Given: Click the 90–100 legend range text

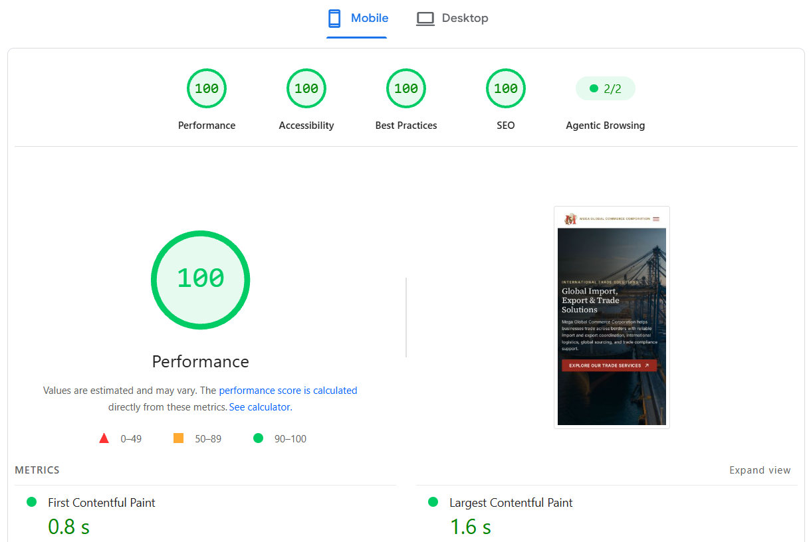Looking at the screenshot, I should pos(290,439).
